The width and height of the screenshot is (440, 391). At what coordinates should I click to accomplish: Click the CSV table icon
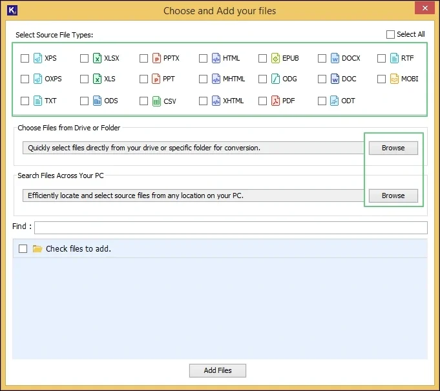[x=156, y=101]
